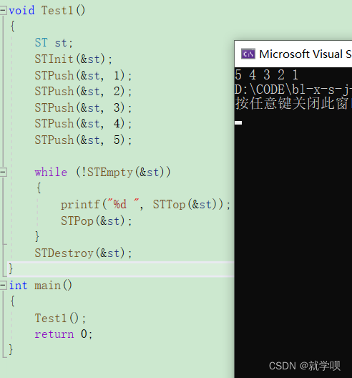
Task: Click the Microsoft Visual Studio console title
Action: [x=305, y=54]
